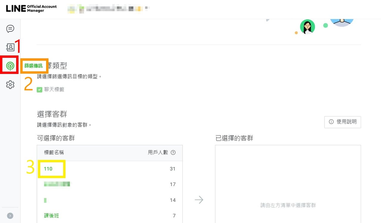Image resolution: width=381 pixels, height=223 pixels.
Task: Click the user count 14
Action: [x=173, y=200]
